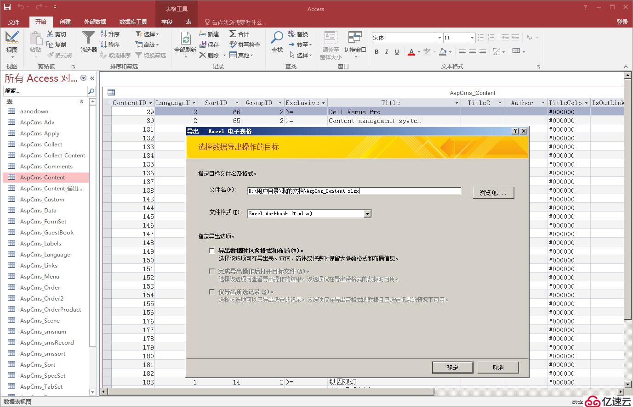This screenshot has height=407, width=633.
Task: Sort ascending with 升序
Action: click(x=110, y=34)
